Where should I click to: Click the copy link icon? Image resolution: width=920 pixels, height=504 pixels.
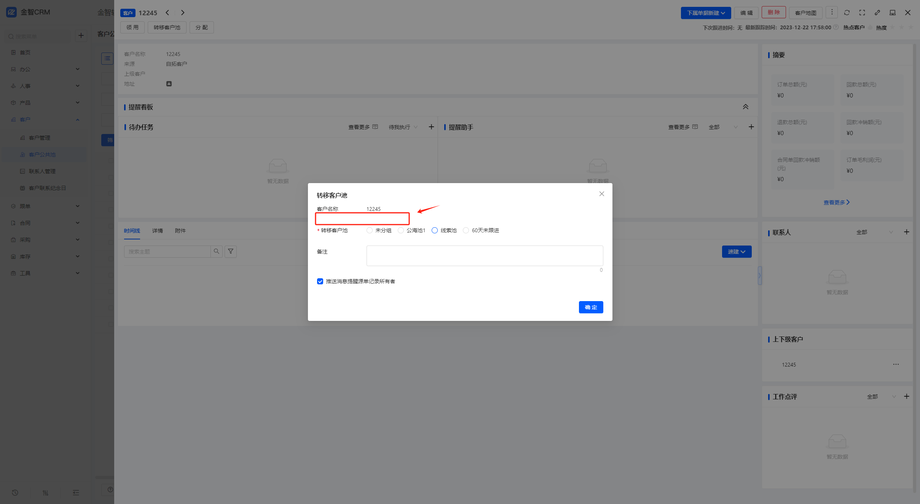(x=877, y=13)
